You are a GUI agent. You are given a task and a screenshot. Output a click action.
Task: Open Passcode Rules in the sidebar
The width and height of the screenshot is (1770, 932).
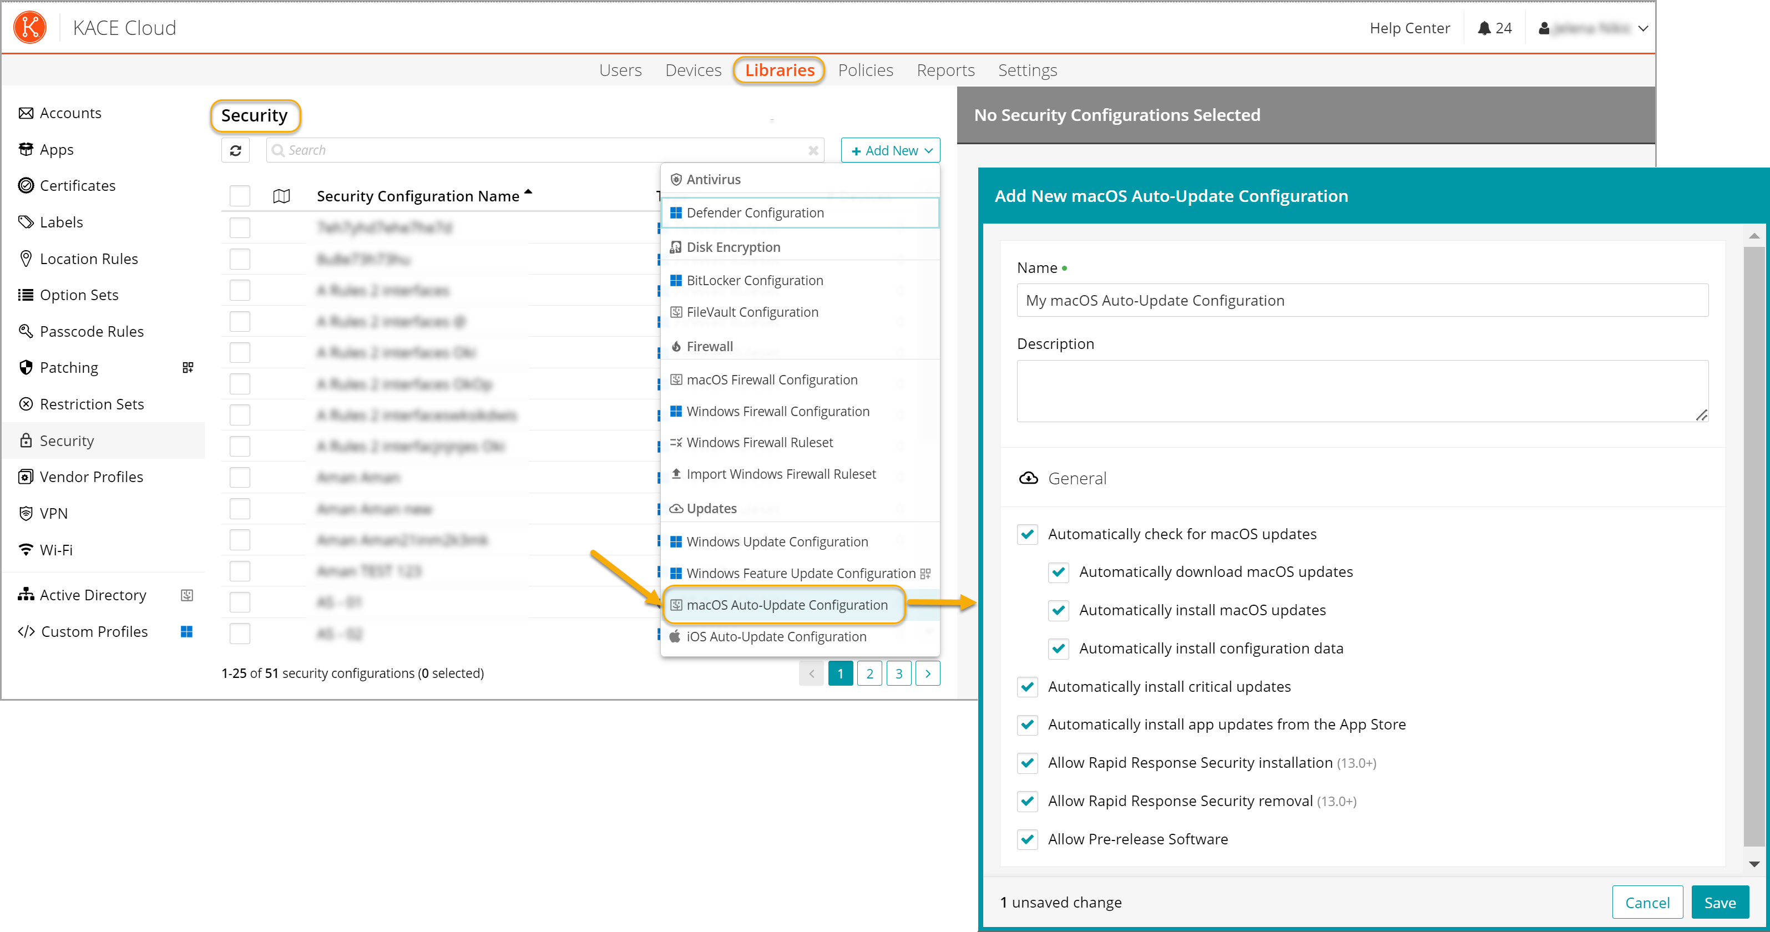[92, 331]
